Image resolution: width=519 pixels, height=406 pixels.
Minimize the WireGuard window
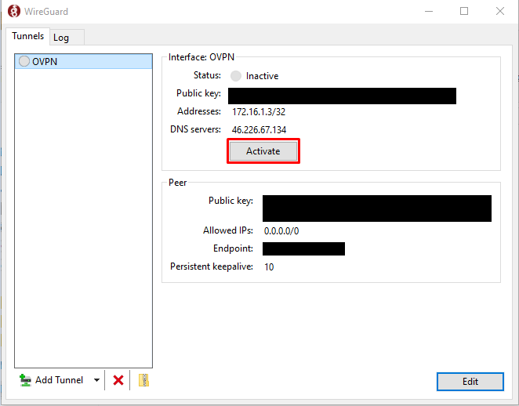click(x=429, y=11)
